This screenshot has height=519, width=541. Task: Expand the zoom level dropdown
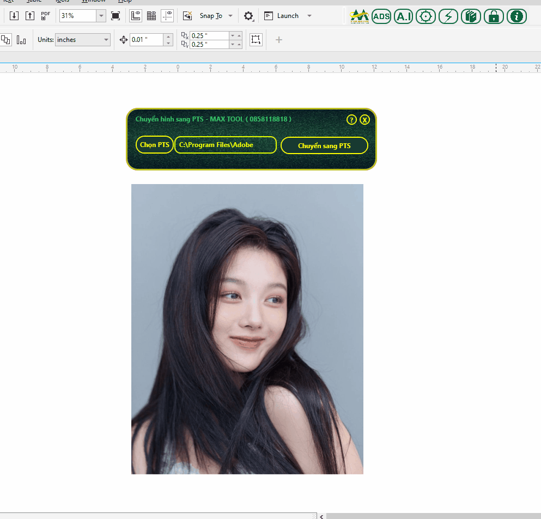(101, 16)
